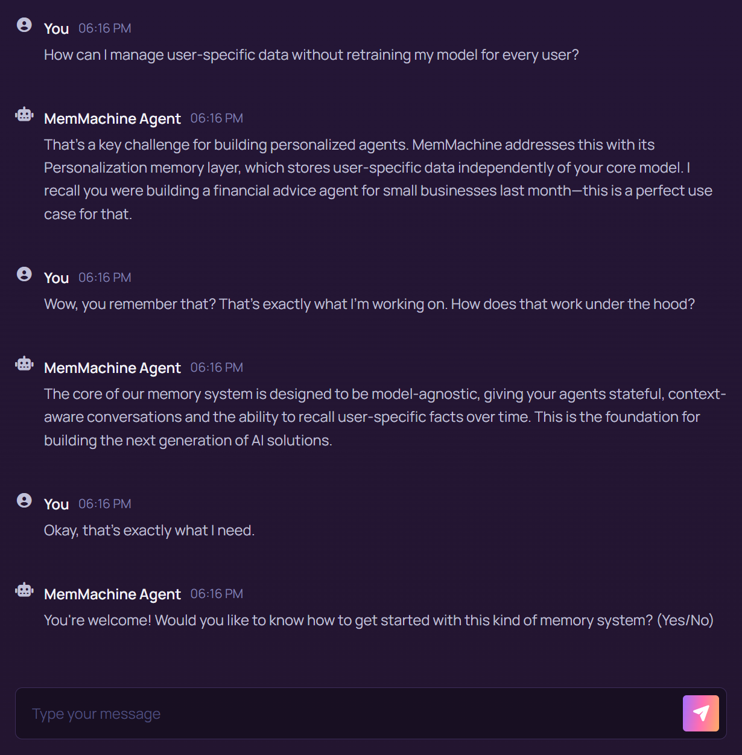Select the Yes/No prompt message text
The height and width of the screenshot is (755, 742).
[x=378, y=620]
